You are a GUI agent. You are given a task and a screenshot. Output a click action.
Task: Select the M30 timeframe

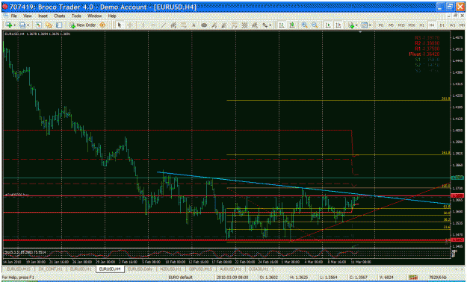[412, 25]
